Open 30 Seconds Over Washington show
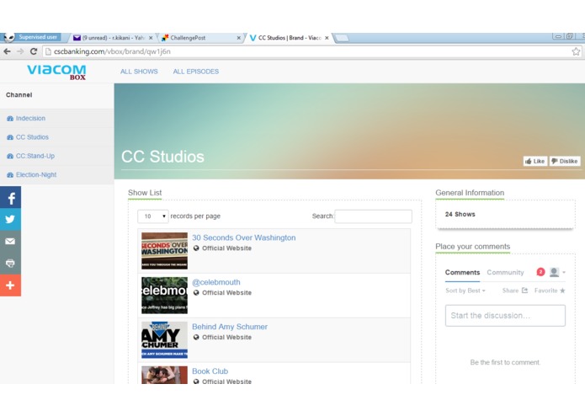The width and height of the screenshot is (585, 416). click(x=243, y=237)
